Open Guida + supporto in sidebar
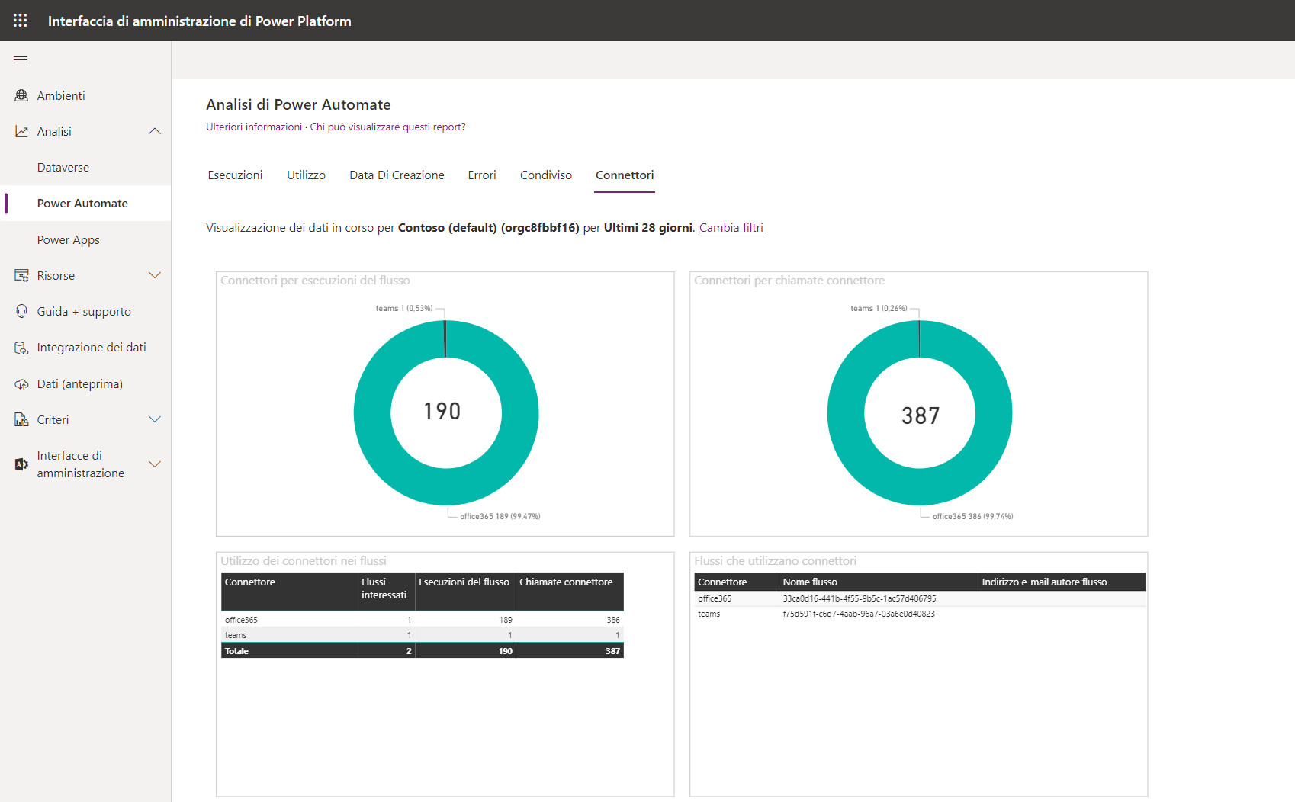This screenshot has height=802, width=1295. point(85,311)
